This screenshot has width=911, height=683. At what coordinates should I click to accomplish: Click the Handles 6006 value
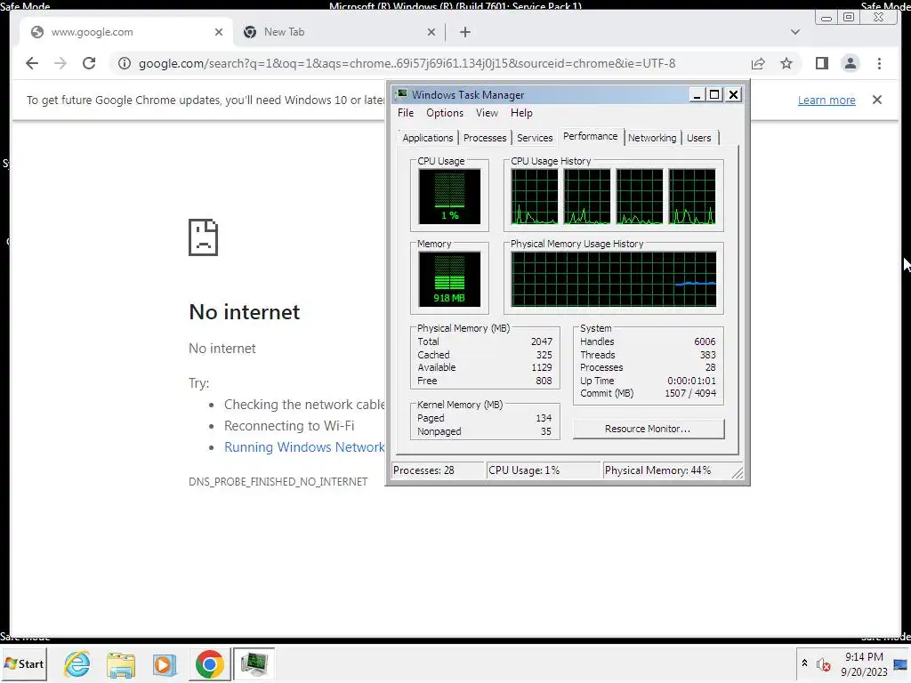click(705, 341)
